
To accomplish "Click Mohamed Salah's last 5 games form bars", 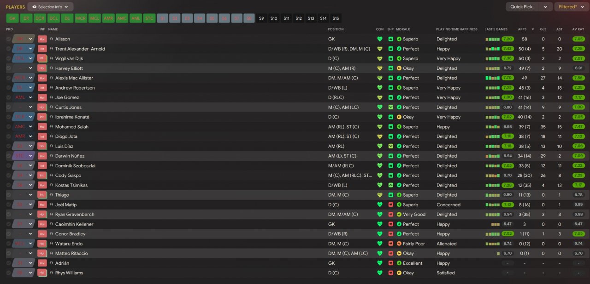I will 492,127.
